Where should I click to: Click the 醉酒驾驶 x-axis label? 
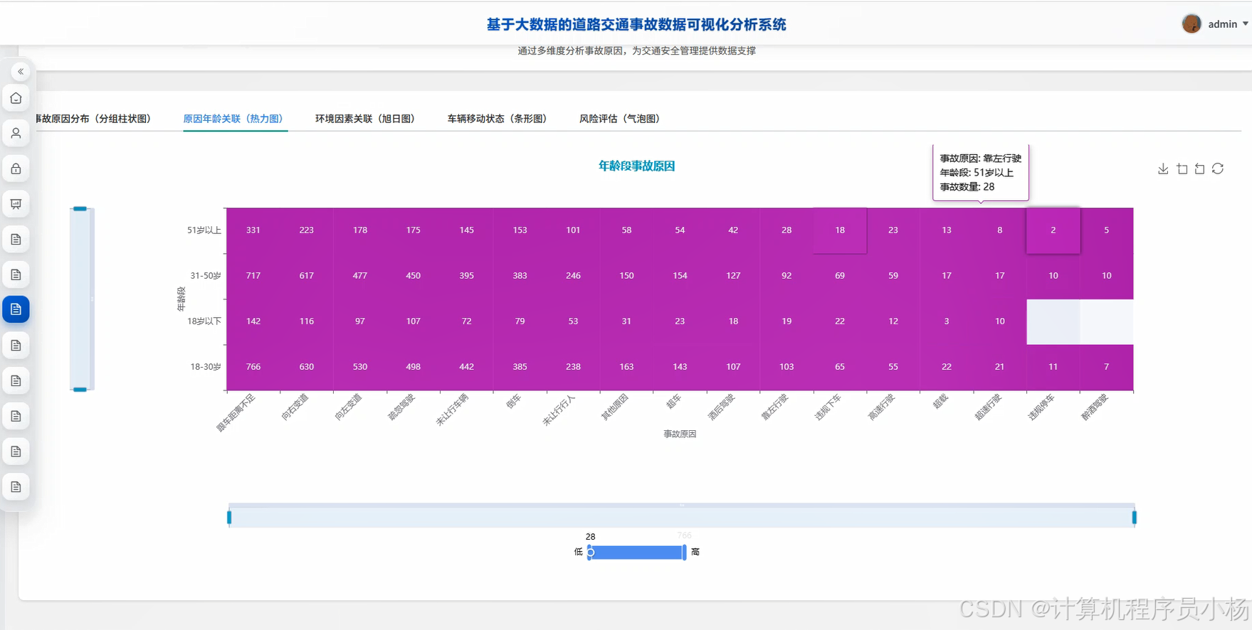[1095, 407]
